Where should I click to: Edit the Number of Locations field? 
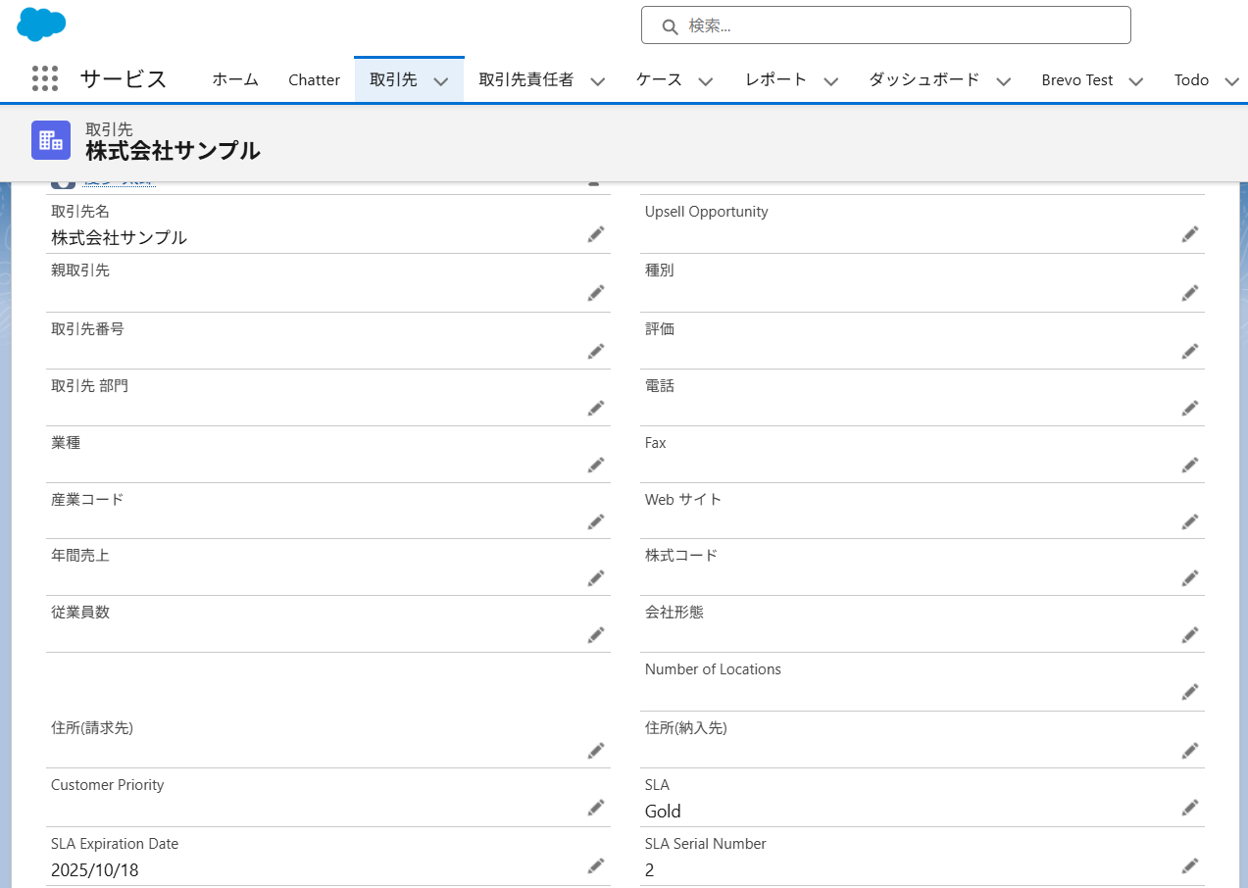(x=1190, y=692)
